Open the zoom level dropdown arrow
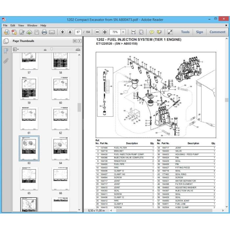The height and width of the screenshot is (230, 230). click(123, 32)
